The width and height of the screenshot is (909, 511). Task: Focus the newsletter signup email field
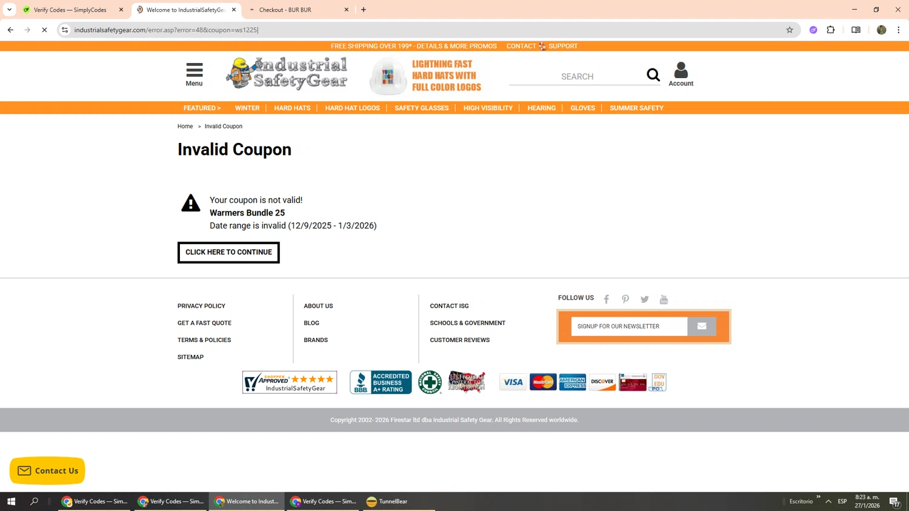point(629,326)
